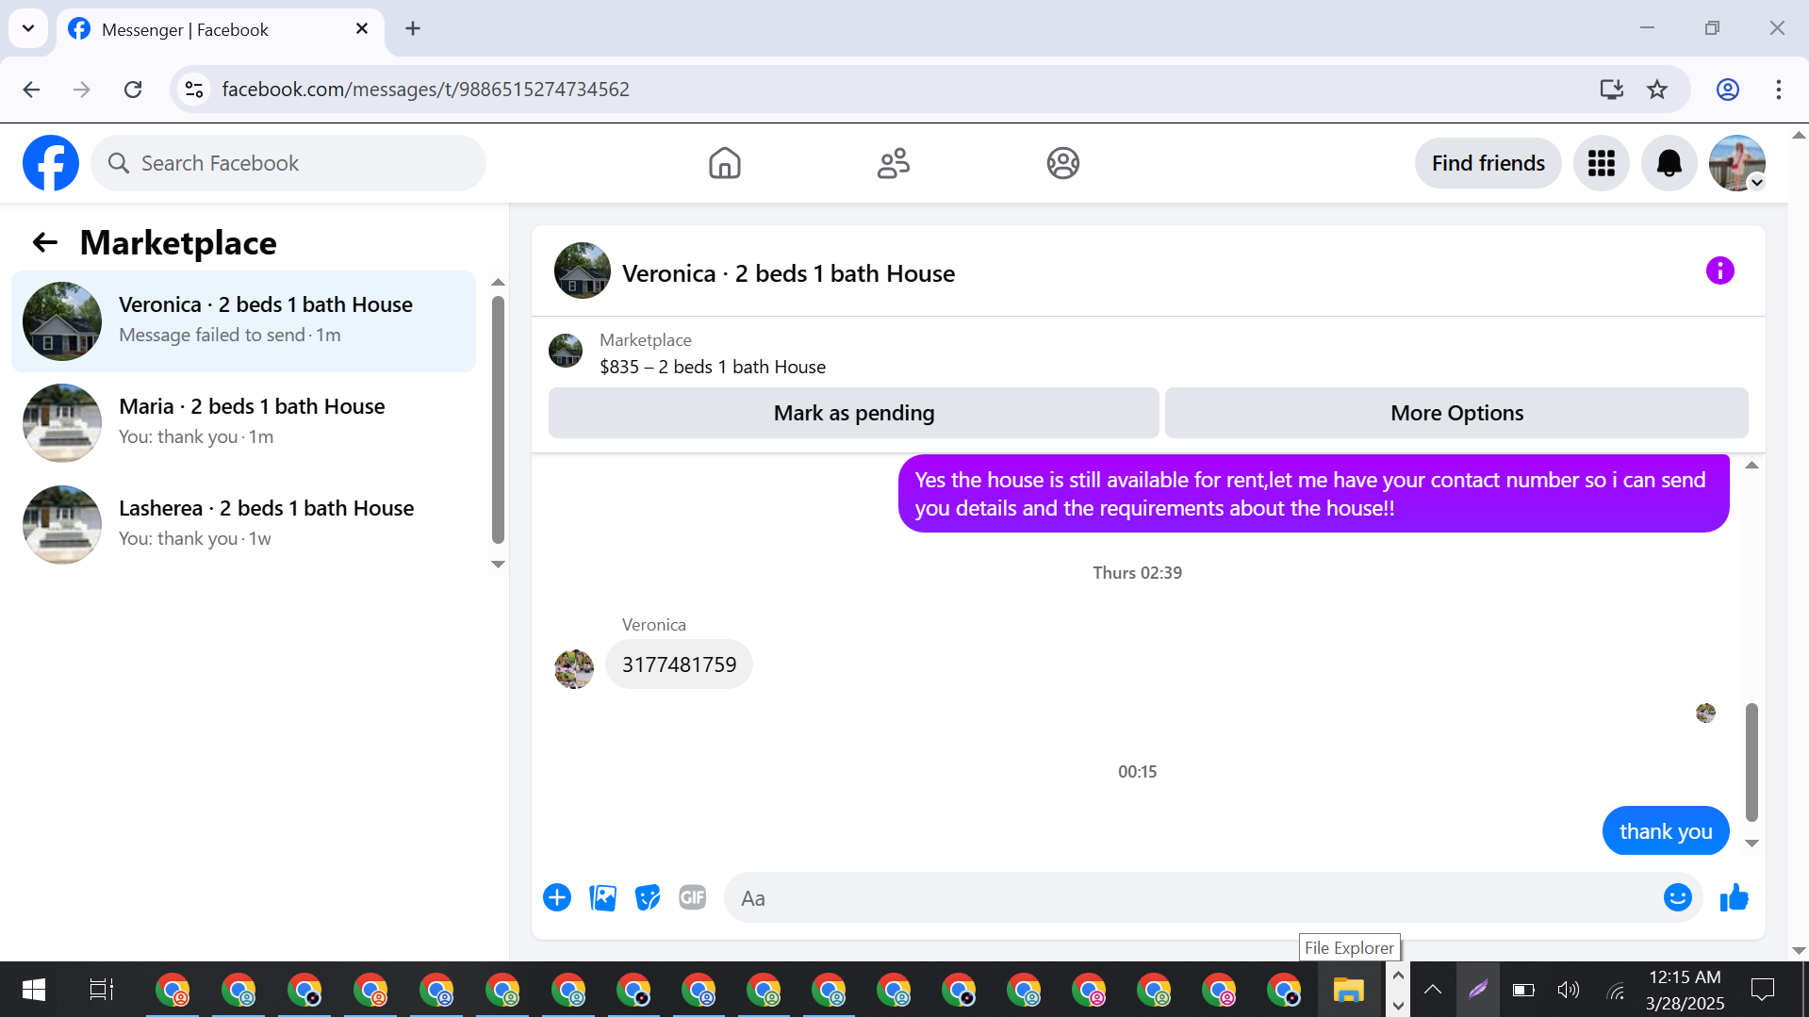This screenshot has width=1809, height=1017.
Task: Open the notifications bell
Action: click(1669, 163)
